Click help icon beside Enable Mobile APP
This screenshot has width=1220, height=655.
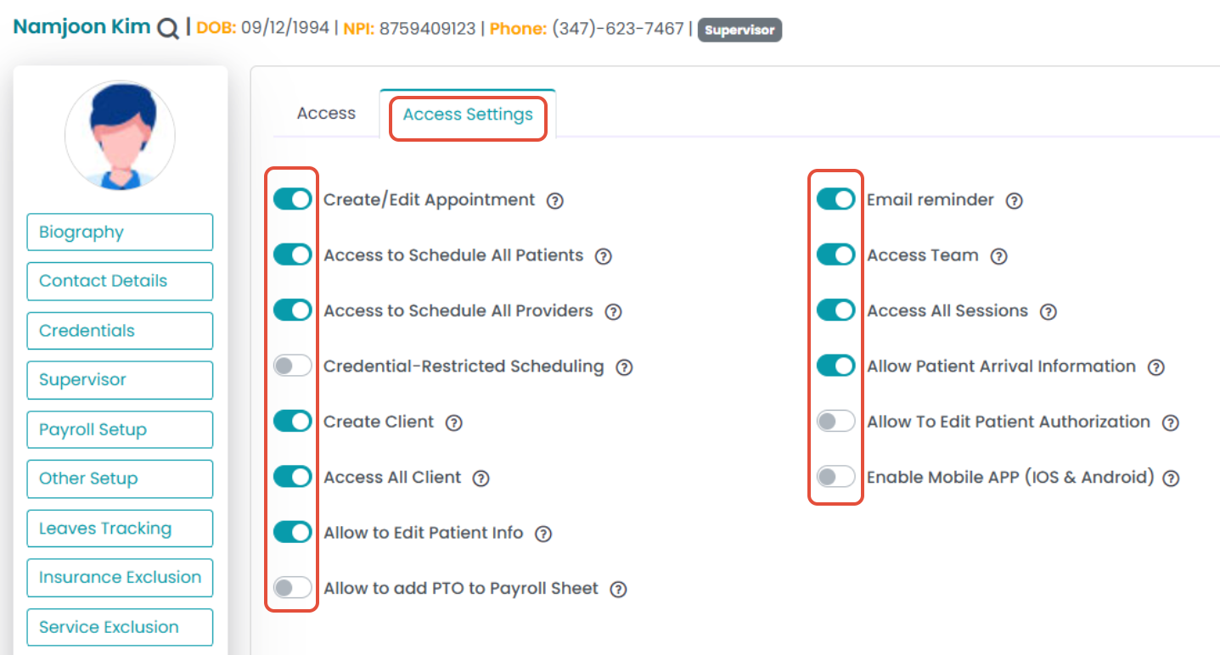(x=1171, y=479)
